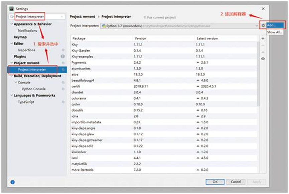The width and height of the screenshot is (289, 194).
Task: Select the Pygments package row
Action: pyautogui.click(x=164, y=63)
